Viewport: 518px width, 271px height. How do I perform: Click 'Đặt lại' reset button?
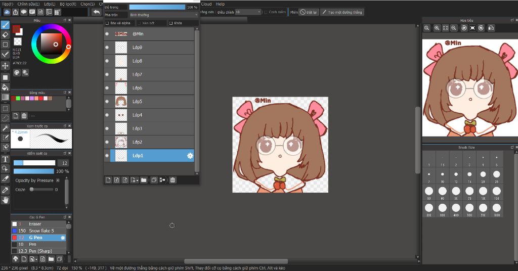click(x=309, y=12)
